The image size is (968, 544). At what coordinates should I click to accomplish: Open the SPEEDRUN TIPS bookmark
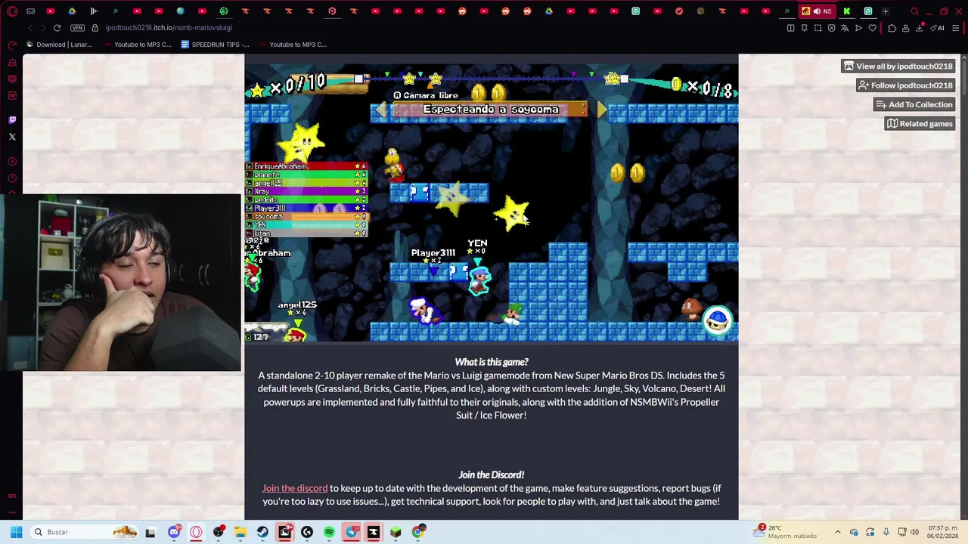pos(215,45)
